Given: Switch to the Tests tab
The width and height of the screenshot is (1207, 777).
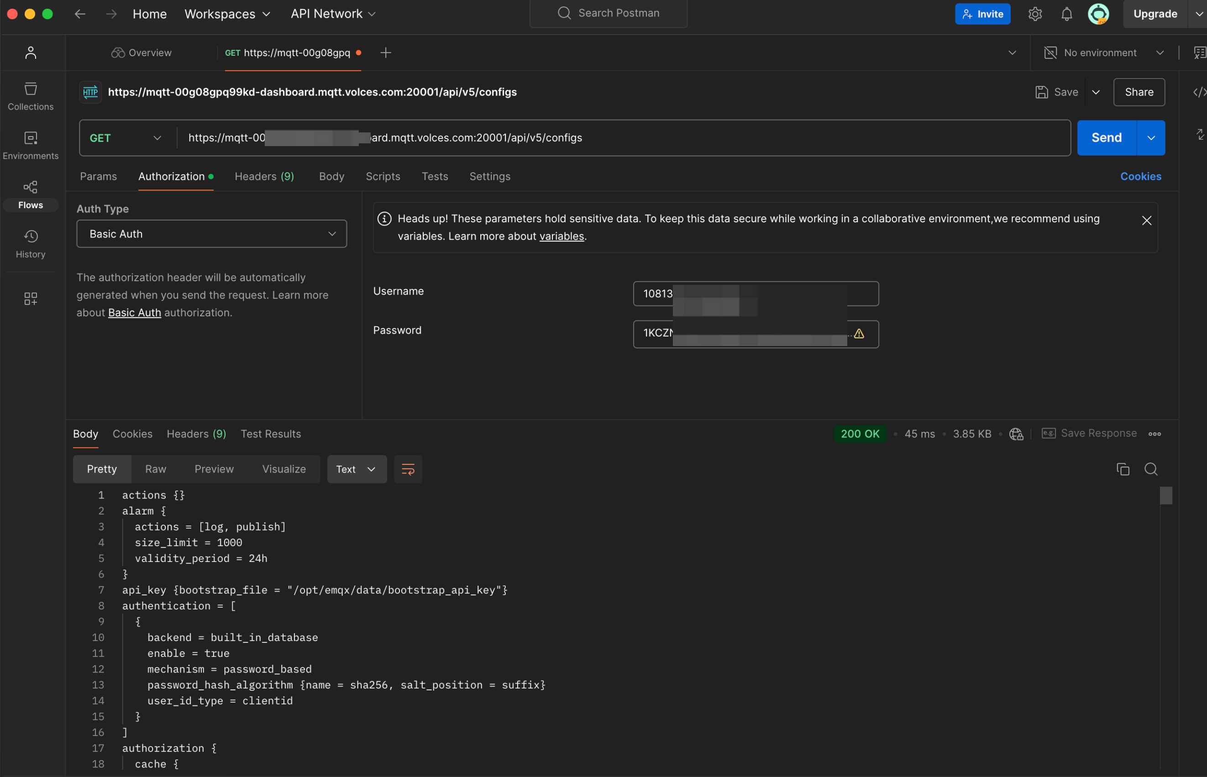Looking at the screenshot, I should [435, 176].
